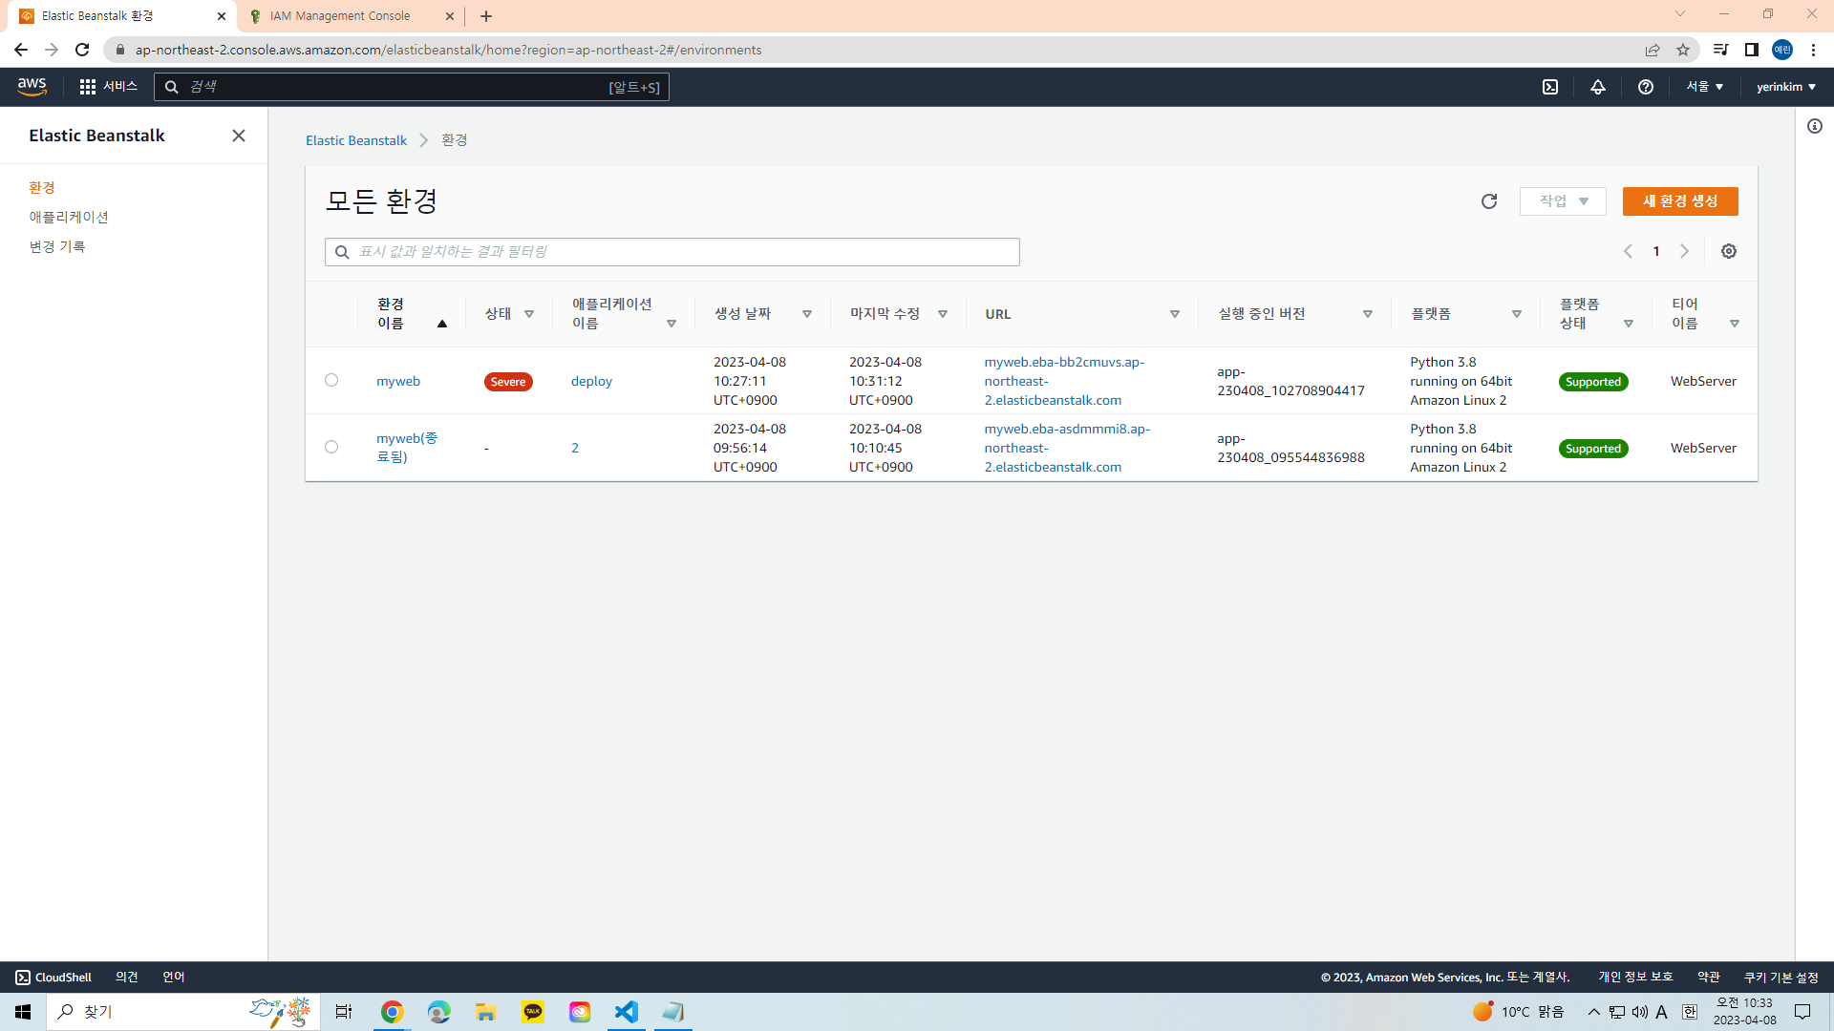
Task: Open the Windows notification center
Action: pyautogui.click(x=1802, y=1012)
